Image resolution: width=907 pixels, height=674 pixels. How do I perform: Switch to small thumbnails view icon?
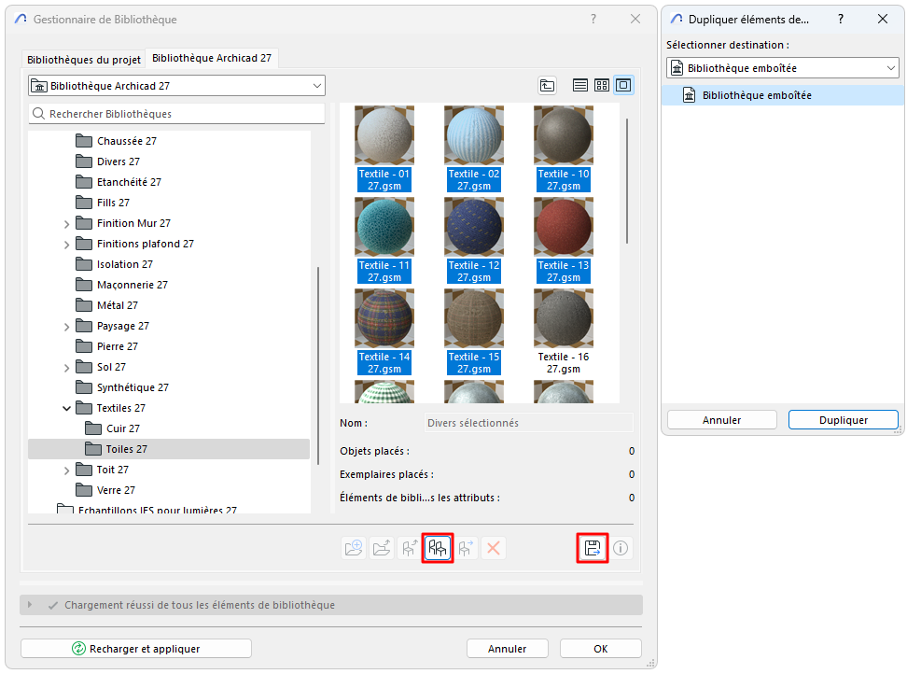602,86
